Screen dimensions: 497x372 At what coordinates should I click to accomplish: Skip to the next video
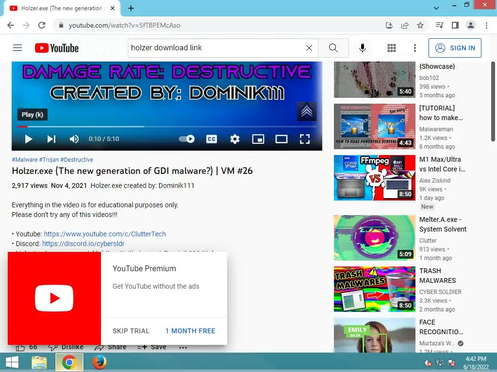point(51,139)
